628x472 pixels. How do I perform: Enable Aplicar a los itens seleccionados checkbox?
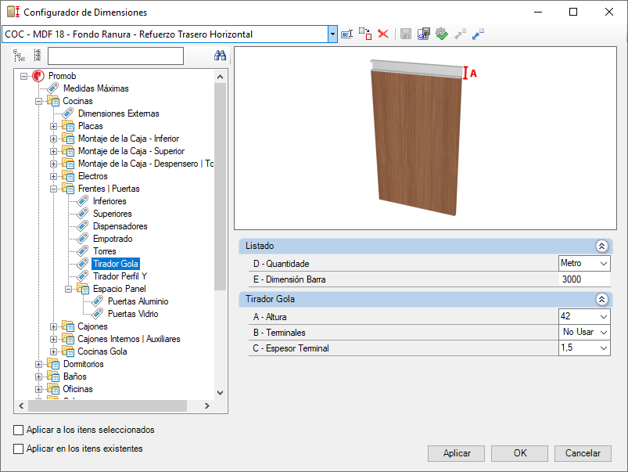[x=19, y=430]
